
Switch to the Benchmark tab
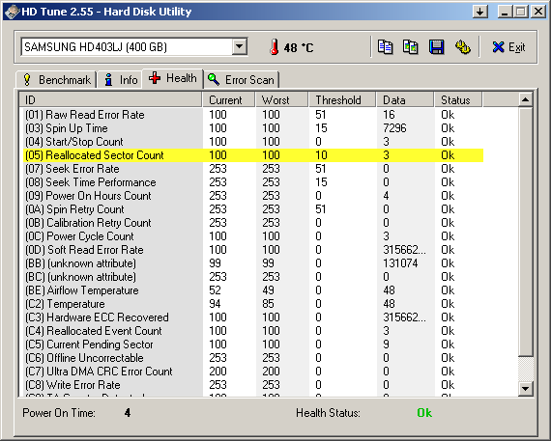pos(57,80)
